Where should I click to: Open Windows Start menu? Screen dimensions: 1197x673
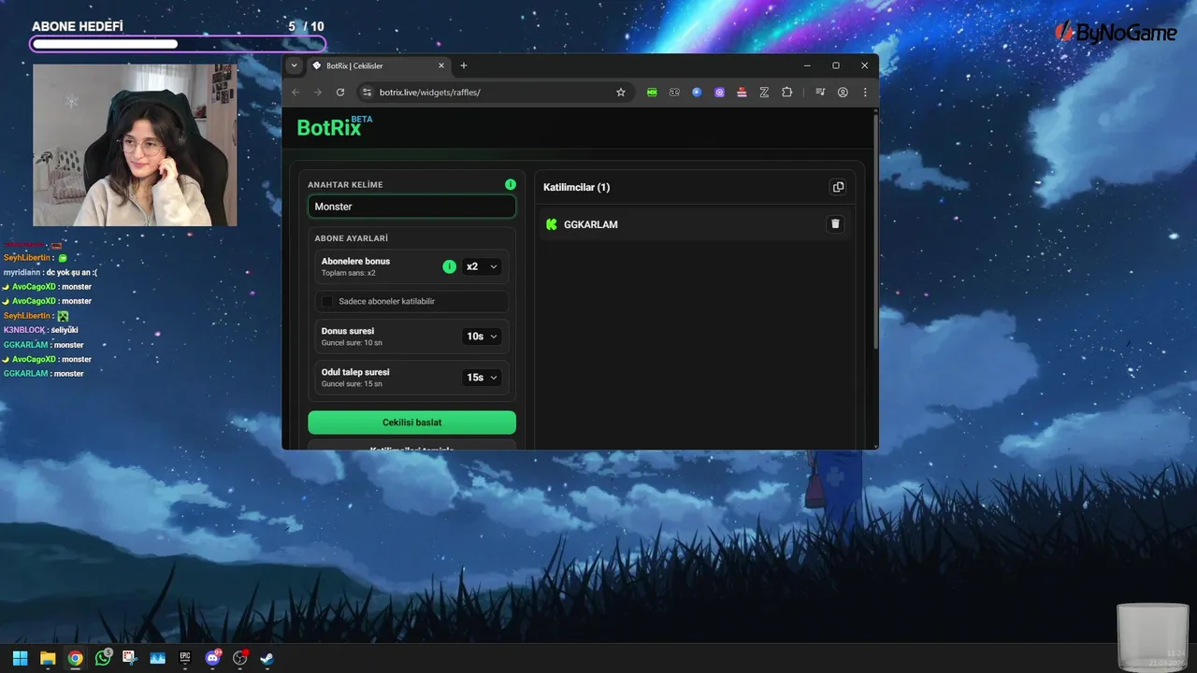20,658
